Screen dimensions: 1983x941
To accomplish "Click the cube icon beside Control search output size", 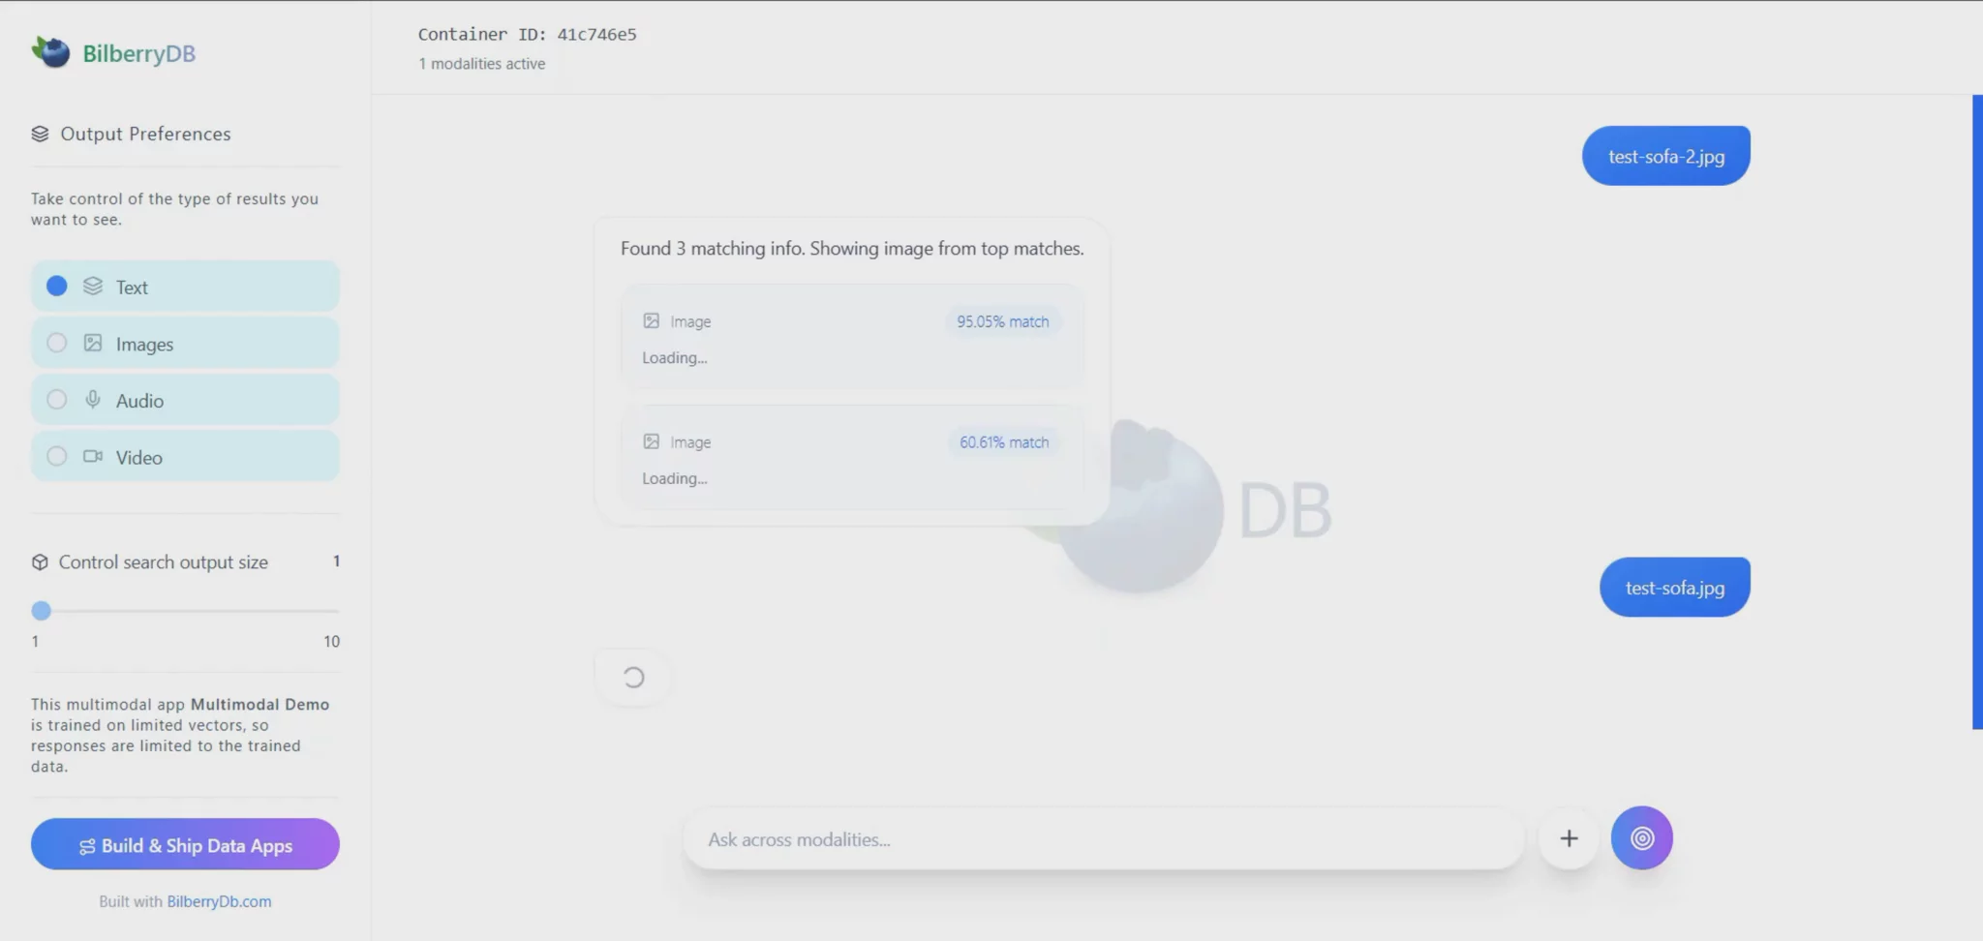I will (x=40, y=562).
